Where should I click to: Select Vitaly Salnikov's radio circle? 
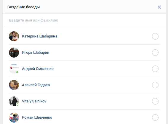point(155,101)
